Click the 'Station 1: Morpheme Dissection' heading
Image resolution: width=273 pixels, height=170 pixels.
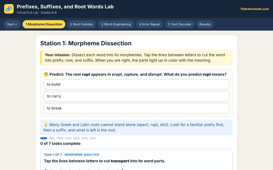86,43
